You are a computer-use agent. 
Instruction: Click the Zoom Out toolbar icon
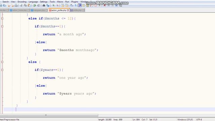[57, 5]
